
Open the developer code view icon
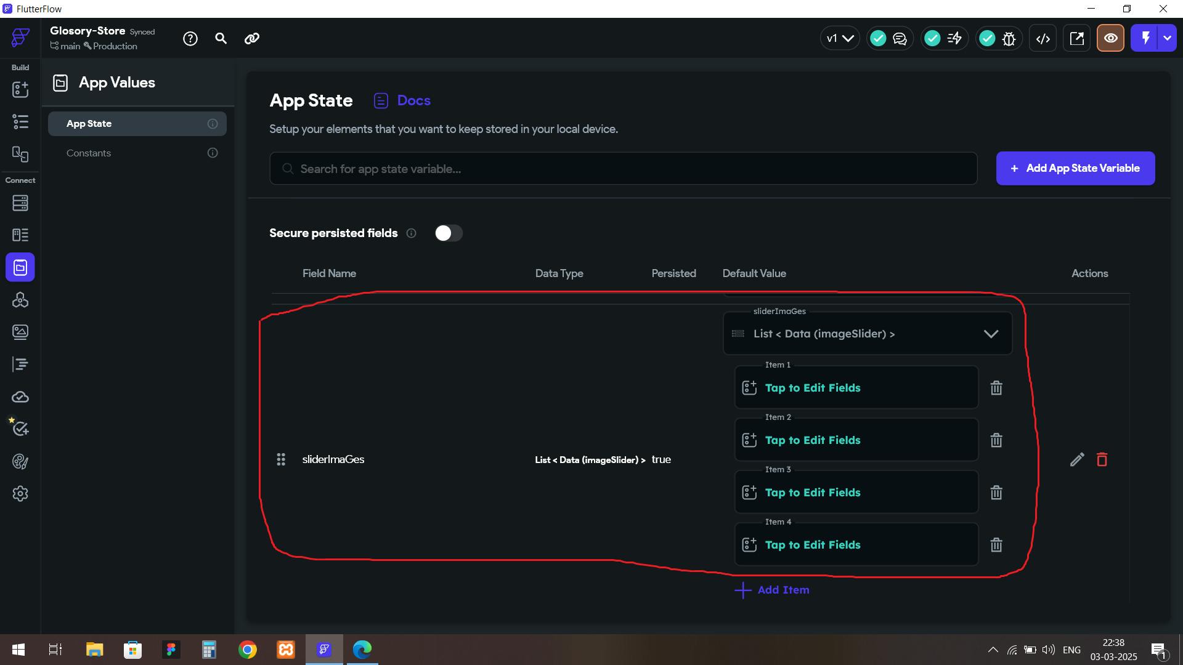[x=1043, y=38]
